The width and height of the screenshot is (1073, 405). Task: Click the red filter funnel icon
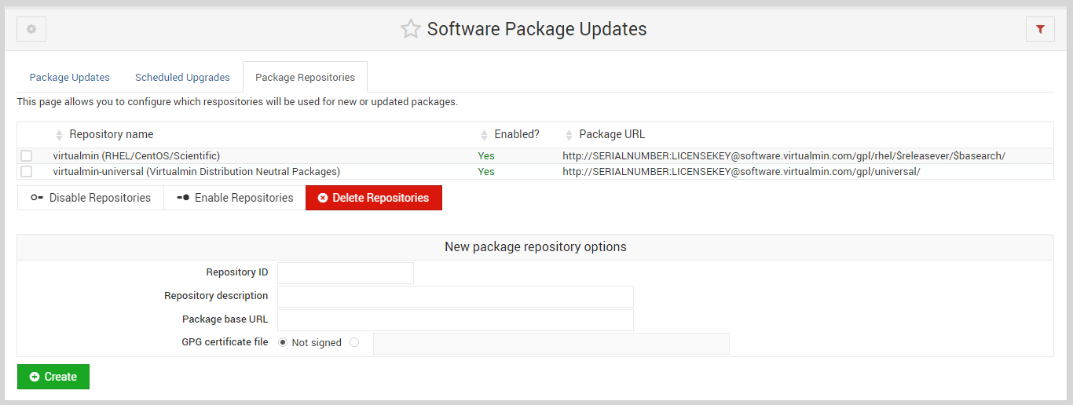(x=1040, y=29)
